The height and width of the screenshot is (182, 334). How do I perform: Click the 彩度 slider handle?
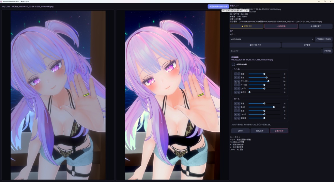(264, 104)
